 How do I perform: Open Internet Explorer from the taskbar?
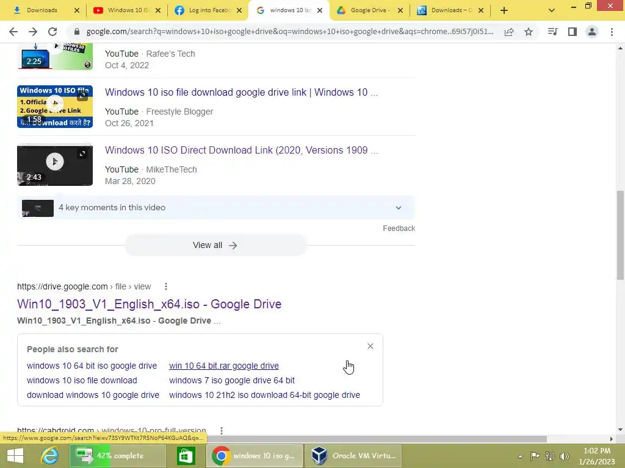[x=50, y=456]
